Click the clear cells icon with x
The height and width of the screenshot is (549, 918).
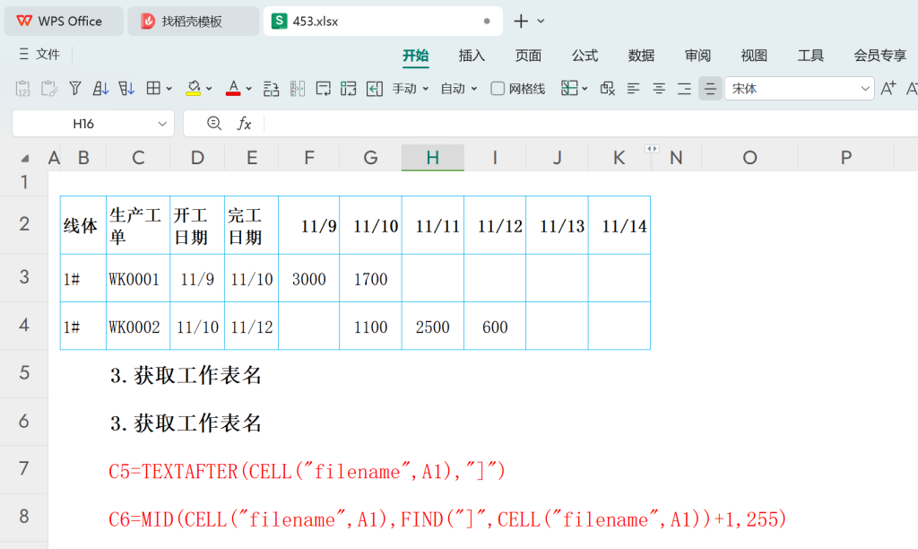608,89
